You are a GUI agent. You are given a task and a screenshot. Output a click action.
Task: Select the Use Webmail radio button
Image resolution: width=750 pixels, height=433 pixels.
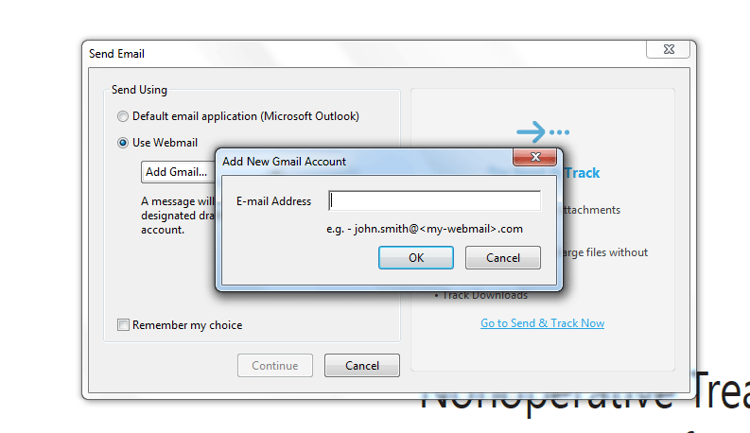123,143
